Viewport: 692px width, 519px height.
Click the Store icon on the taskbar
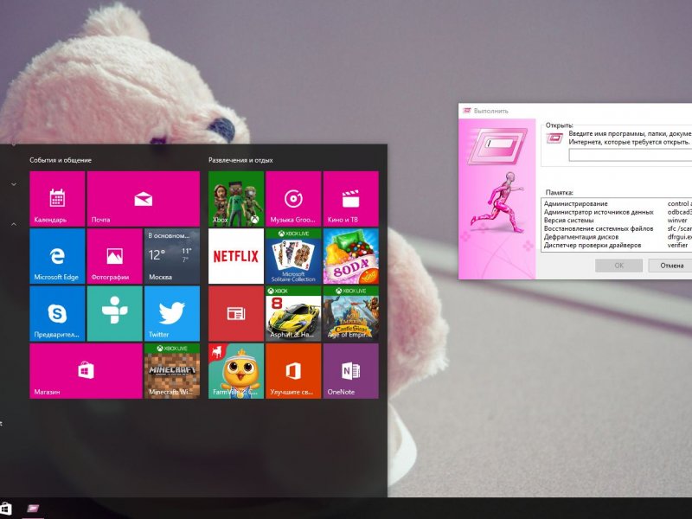(x=5, y=509)
